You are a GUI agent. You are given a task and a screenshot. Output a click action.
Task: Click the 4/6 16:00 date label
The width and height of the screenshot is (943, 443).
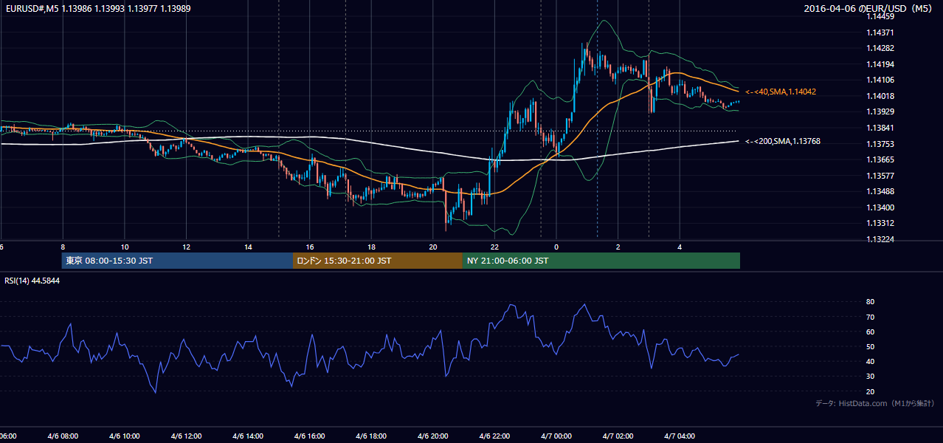coord(309,436)
